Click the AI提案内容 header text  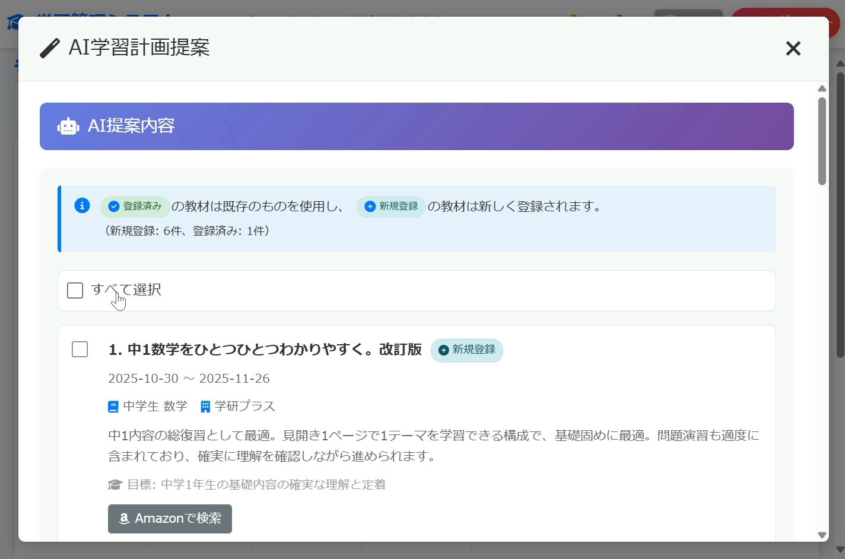[x=131, y=126]
